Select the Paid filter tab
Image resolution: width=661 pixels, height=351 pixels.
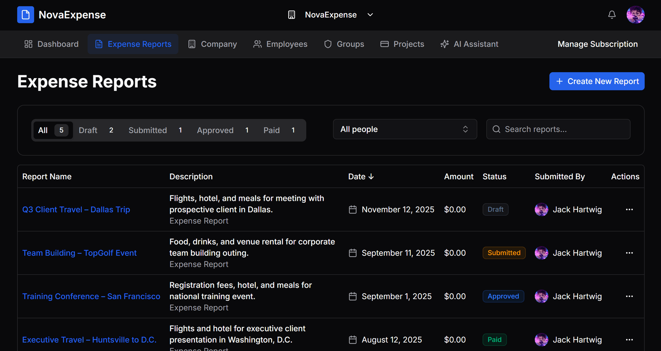tap(271, 130)
